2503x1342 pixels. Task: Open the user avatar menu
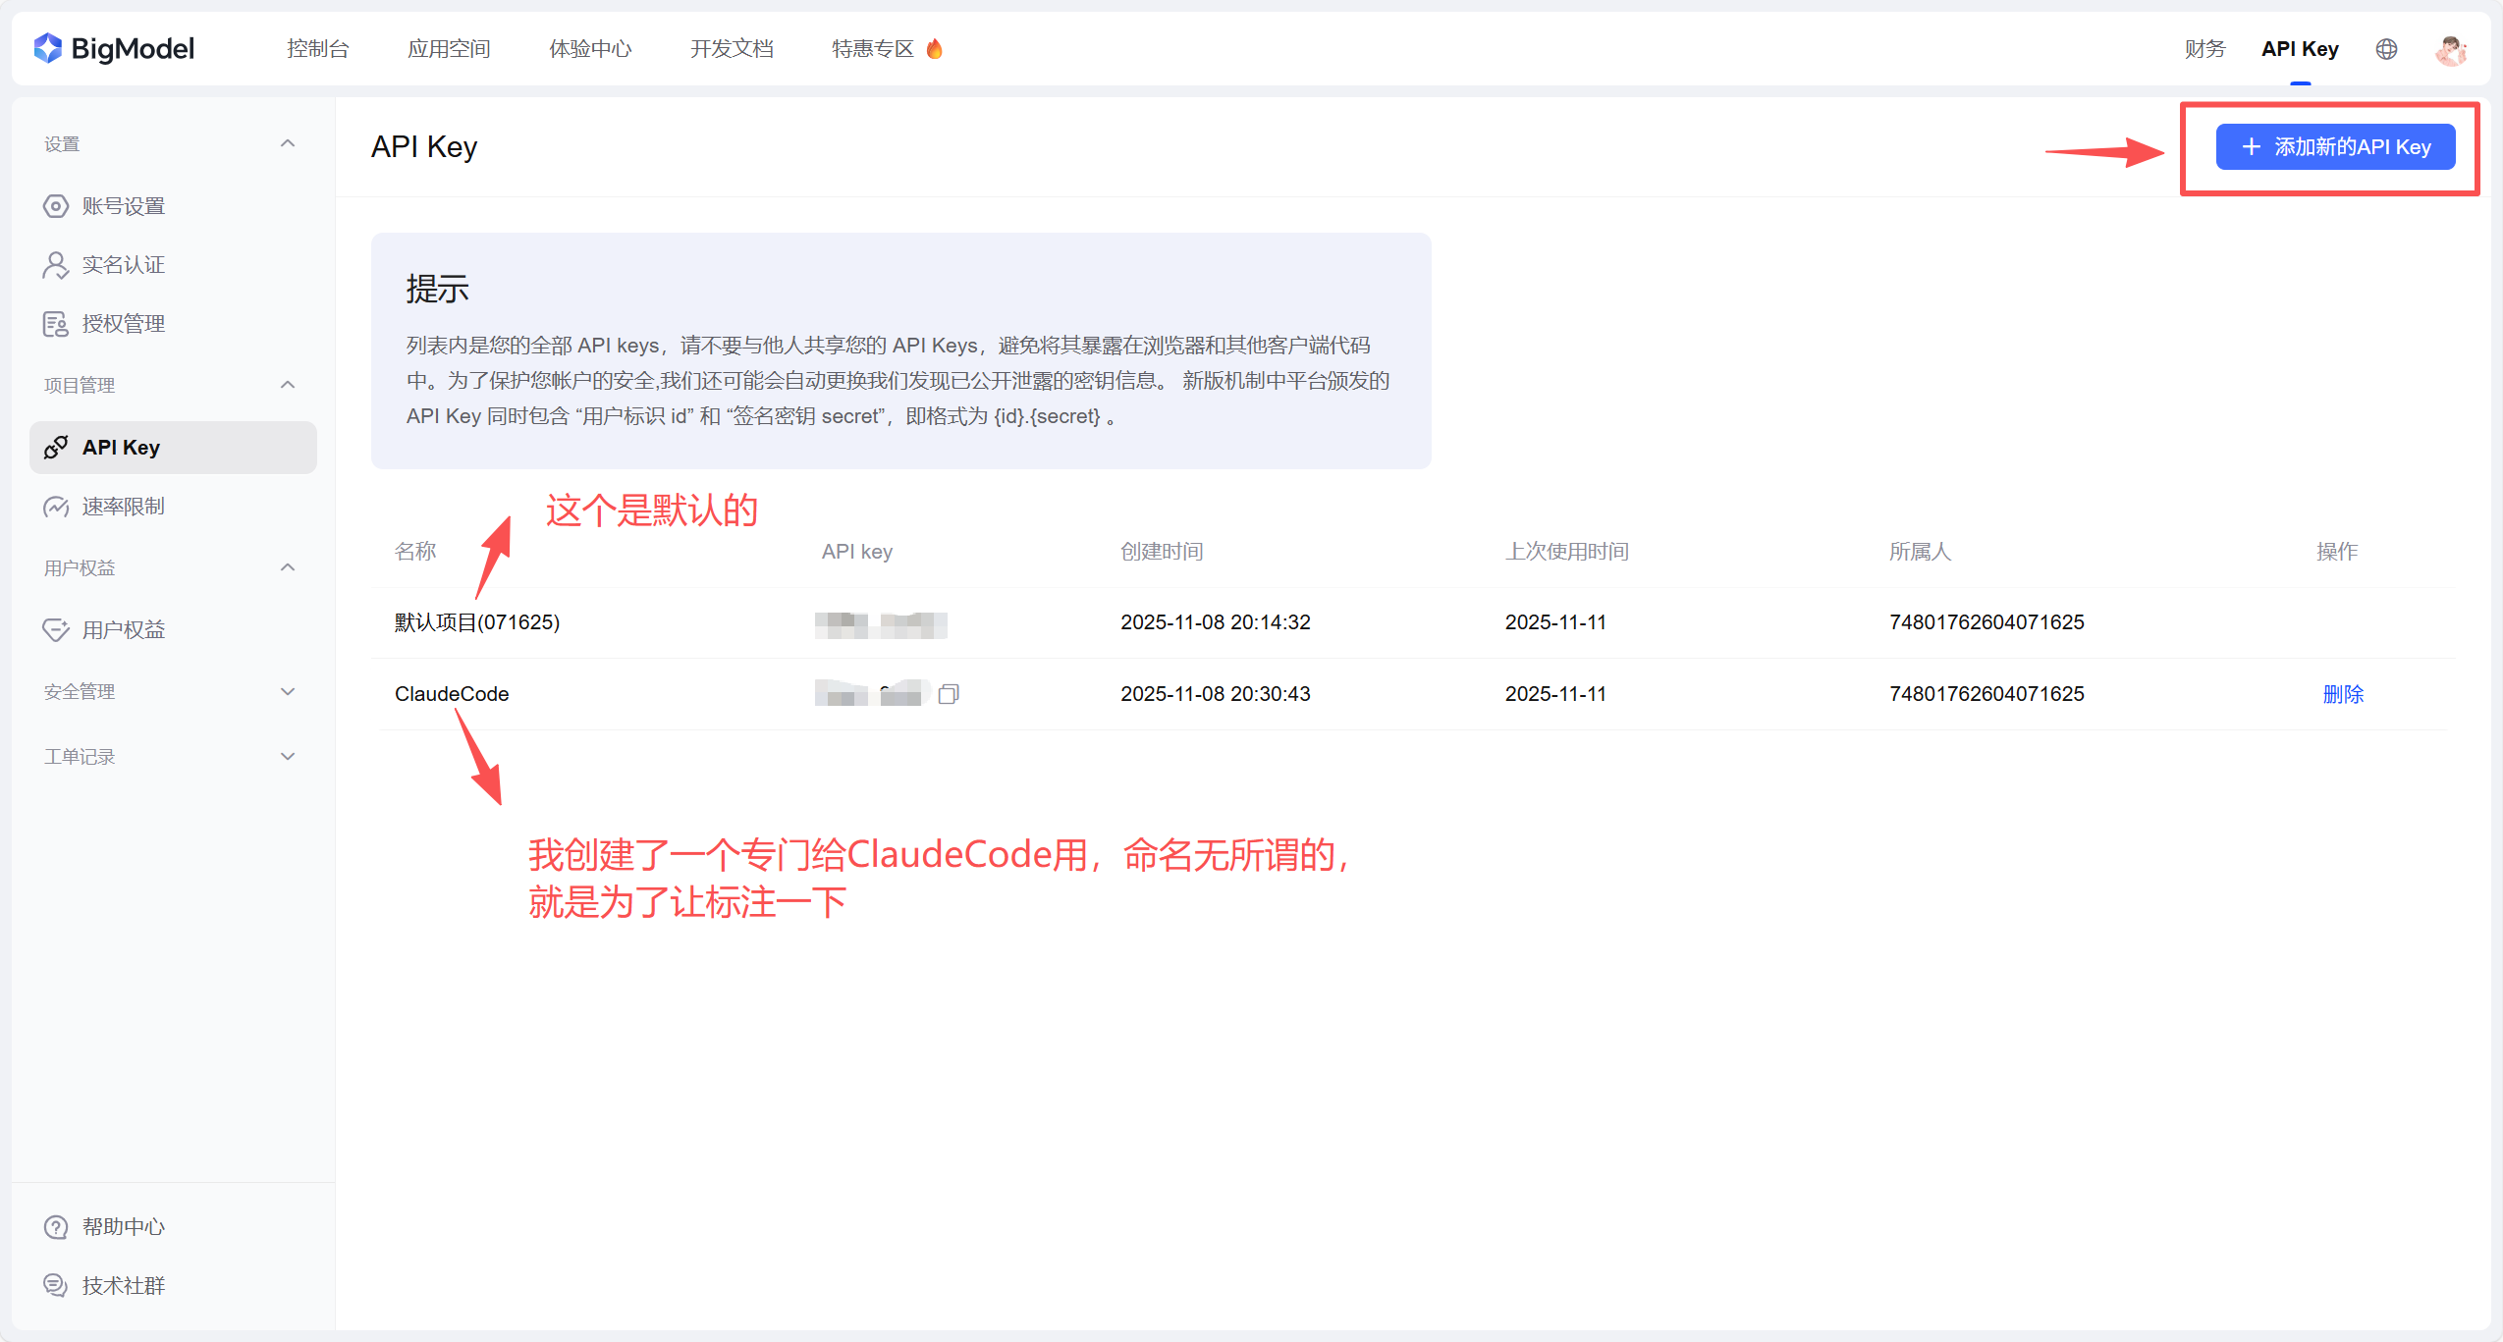(x=2451, y=49)
